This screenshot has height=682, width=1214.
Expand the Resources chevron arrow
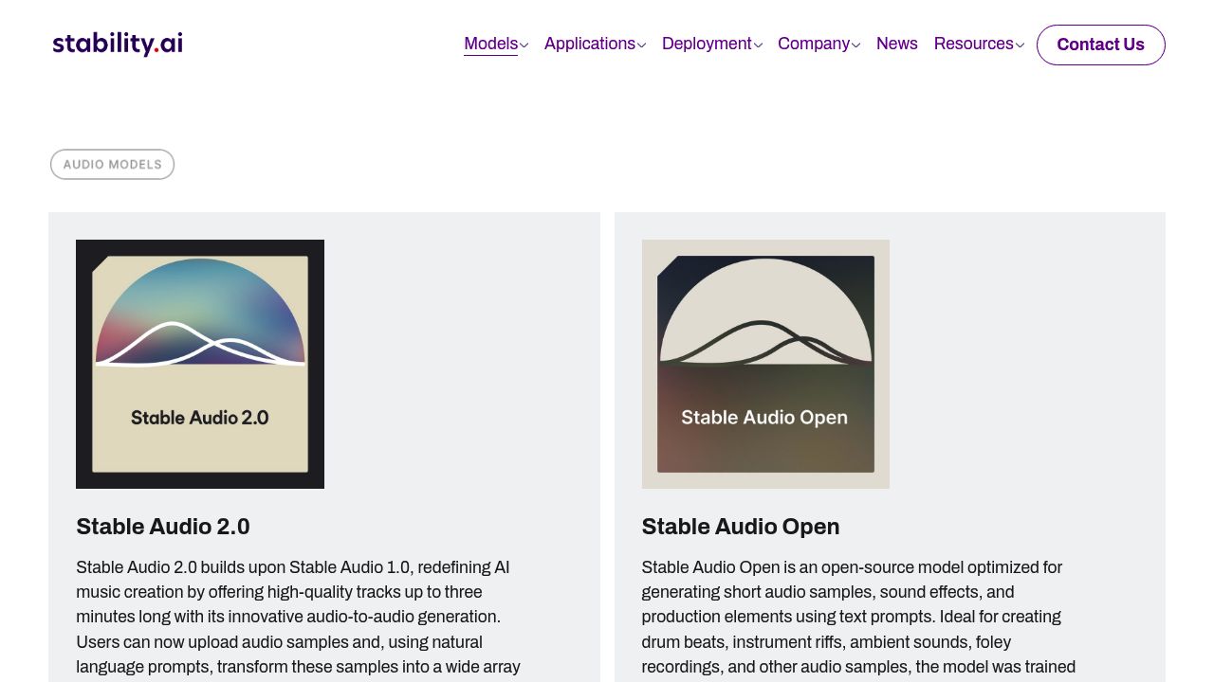pyautogui.click(x=1020, y=45)
